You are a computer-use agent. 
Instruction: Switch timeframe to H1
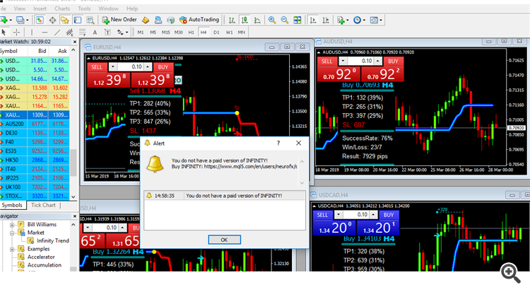pos(191,33)
